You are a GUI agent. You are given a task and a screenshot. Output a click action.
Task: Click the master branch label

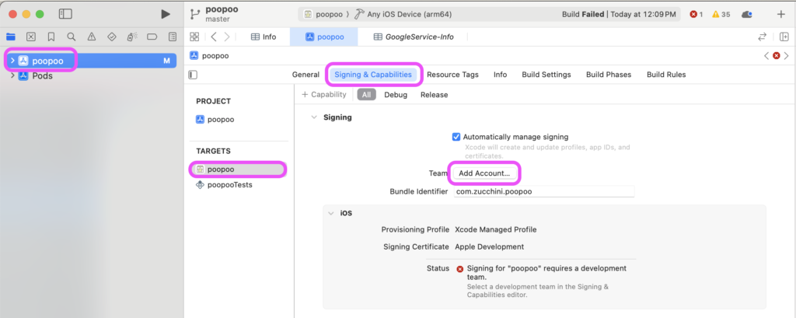[218, 19]
